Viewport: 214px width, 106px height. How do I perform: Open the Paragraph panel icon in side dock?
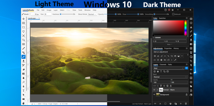click(191, 65)
